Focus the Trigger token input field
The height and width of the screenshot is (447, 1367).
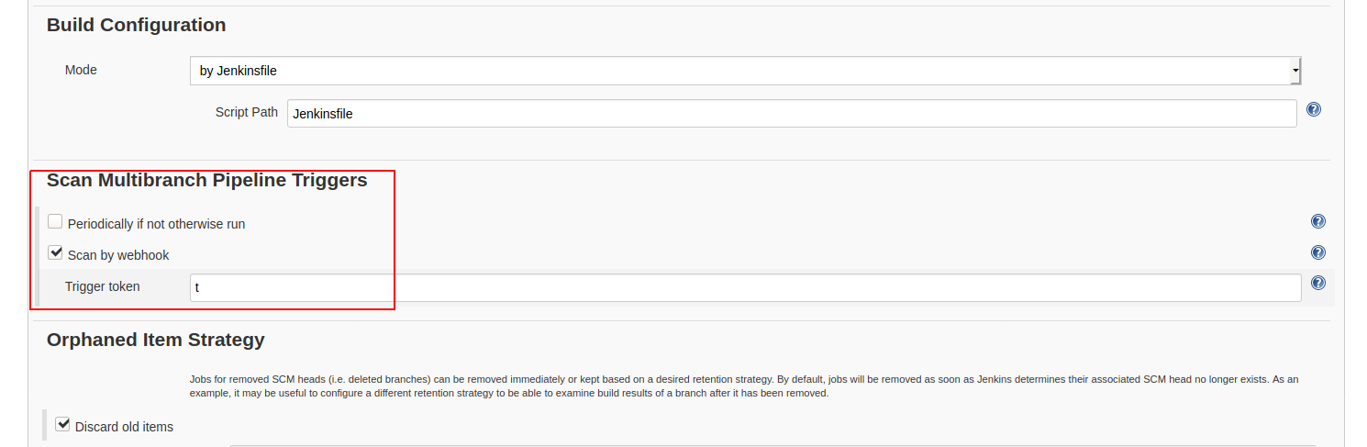click(x=745, y=287)
